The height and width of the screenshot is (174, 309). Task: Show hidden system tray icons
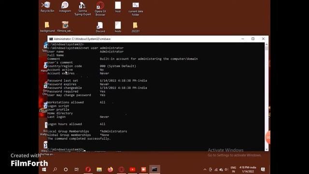point(205,170)
